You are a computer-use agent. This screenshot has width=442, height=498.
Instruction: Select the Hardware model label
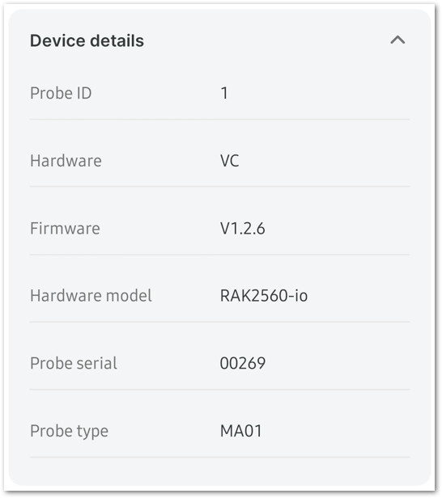(x=91, y=296)
